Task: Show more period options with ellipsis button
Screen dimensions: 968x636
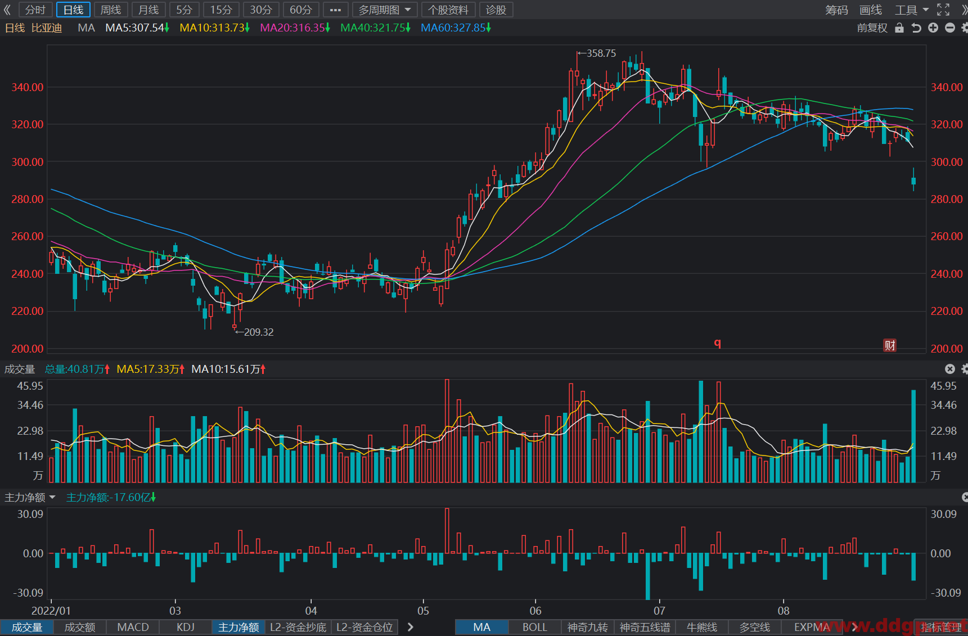Action: [335, 10]
